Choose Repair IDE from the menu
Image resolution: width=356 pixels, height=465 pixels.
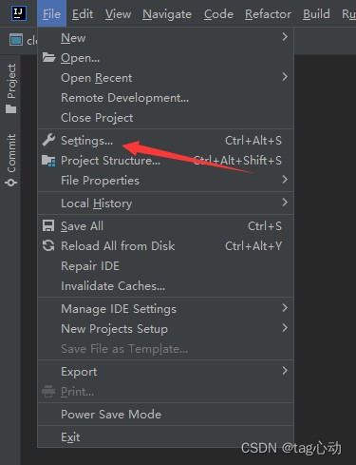(x=166, y=266)
